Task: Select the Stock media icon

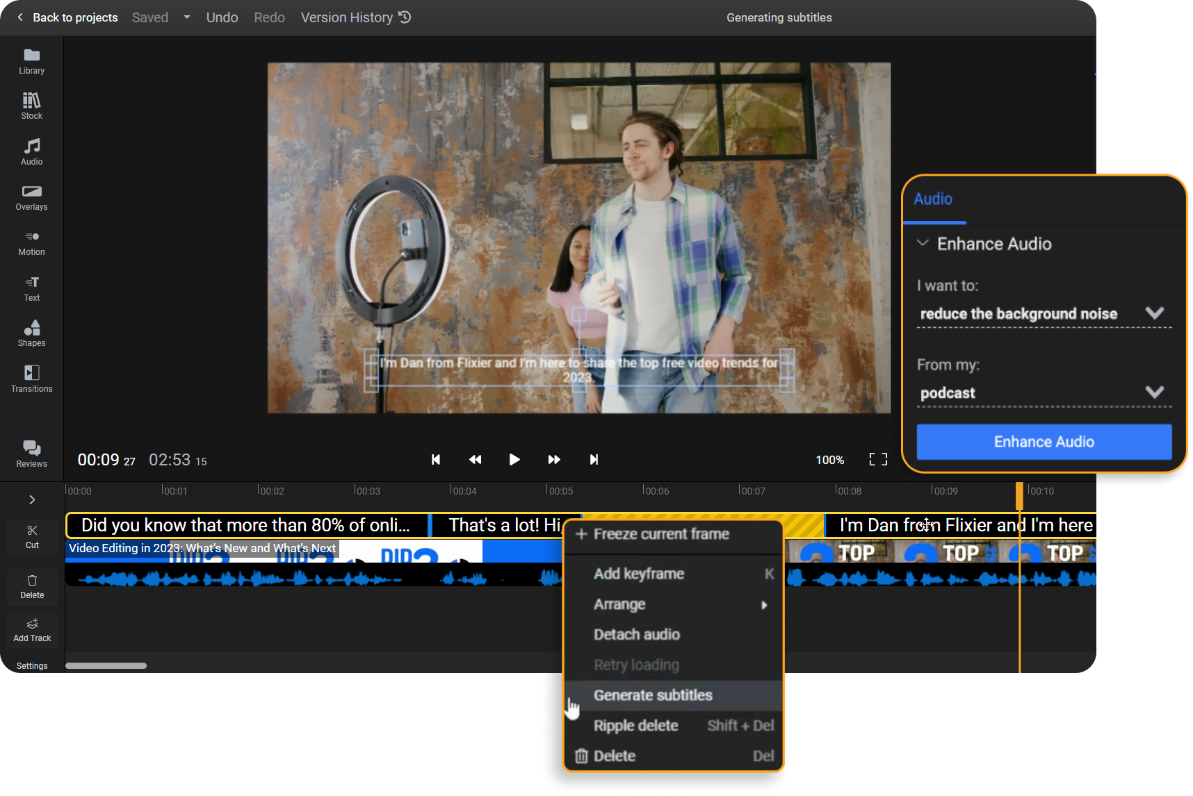Action: [x=31, y=105]
